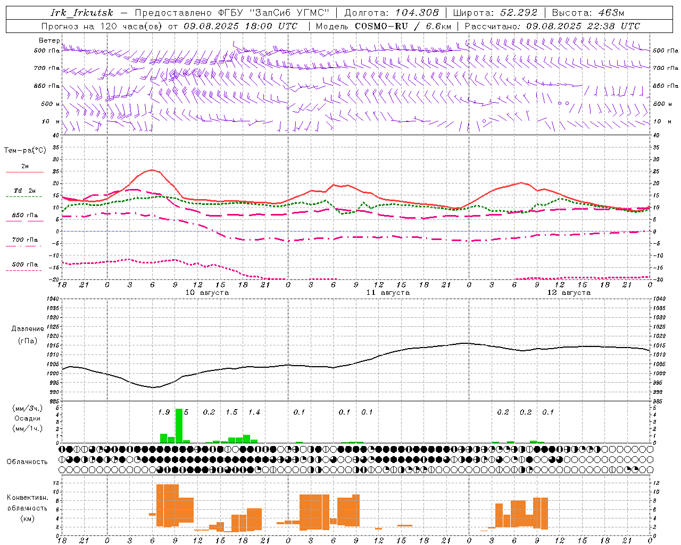
Task: Select the elevation text Высота: 463м
Action: [588, 13]
